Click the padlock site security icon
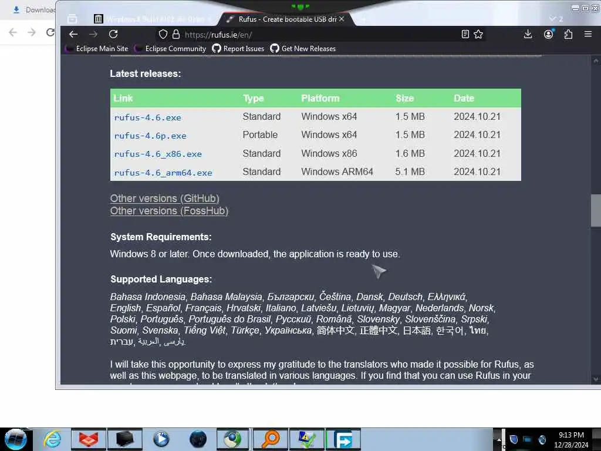Viewport: 601px width, 451px height. (x=176, y=35)
